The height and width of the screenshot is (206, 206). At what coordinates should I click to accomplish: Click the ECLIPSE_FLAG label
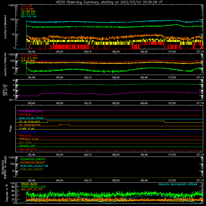(28, 132)
